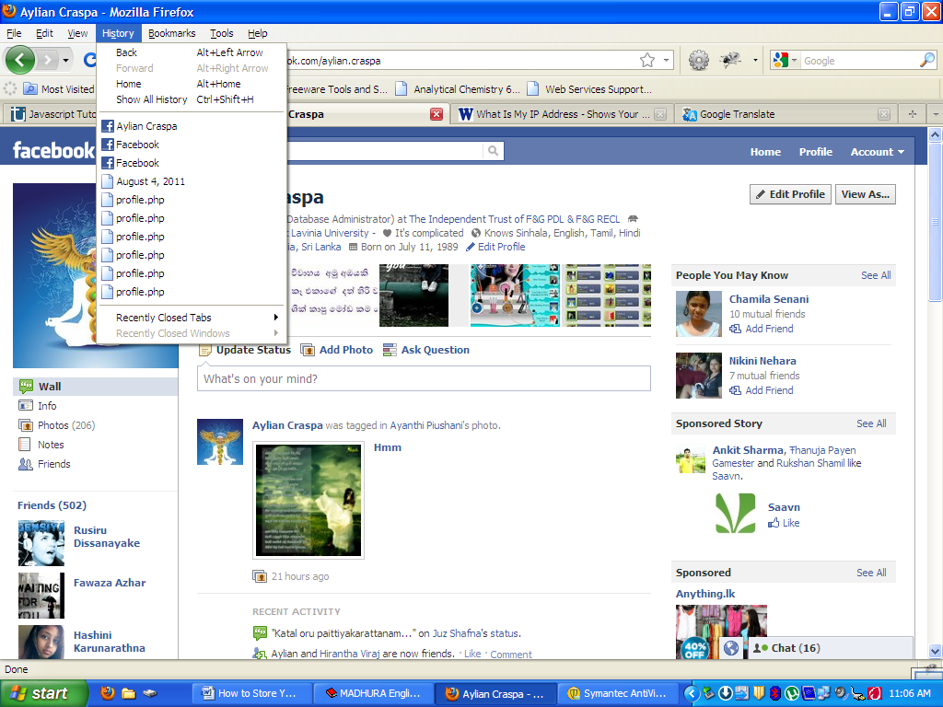The image size is (943, 707).
Task: Click the magnifier in Google search box
Action: click(x=926, y=60)
